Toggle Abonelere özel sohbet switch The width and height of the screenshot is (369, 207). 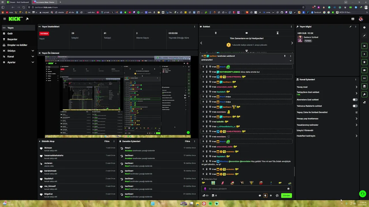355,100
